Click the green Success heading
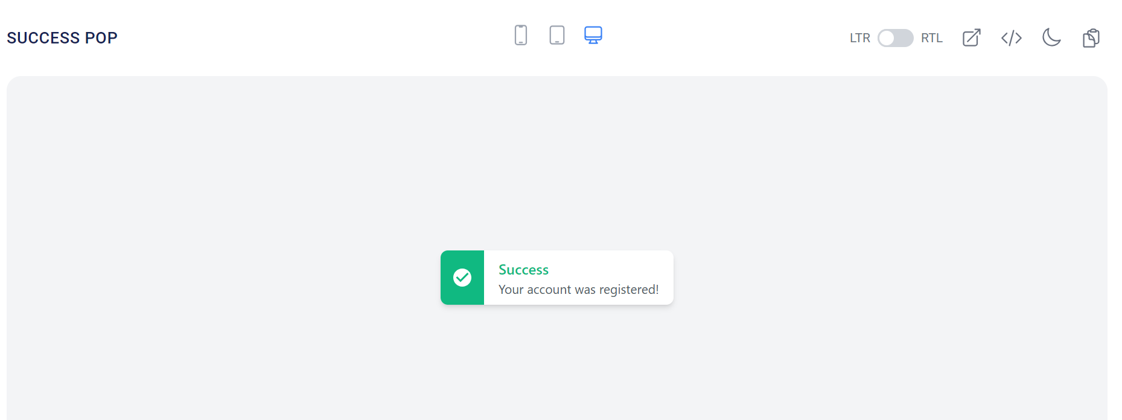This screenshot has width=1122, height=420. (x=523, y=270)
